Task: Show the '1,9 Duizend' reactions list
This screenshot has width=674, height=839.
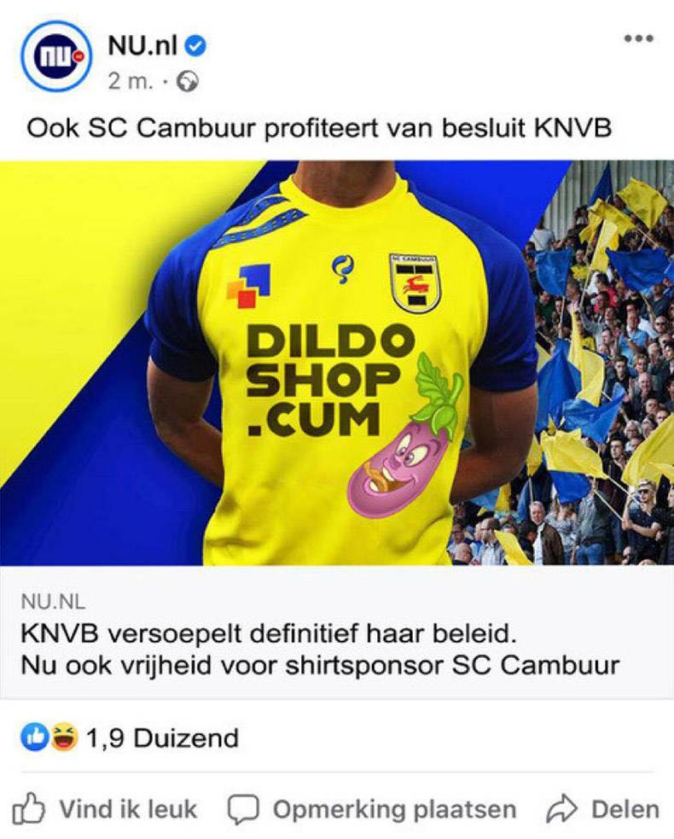Action: point(162,738)
